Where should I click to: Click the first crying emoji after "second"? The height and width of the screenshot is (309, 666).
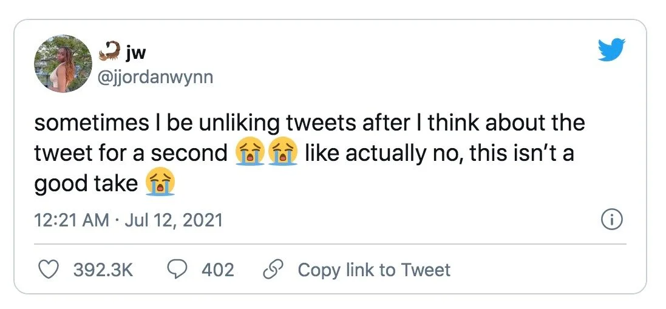[249, 153]
